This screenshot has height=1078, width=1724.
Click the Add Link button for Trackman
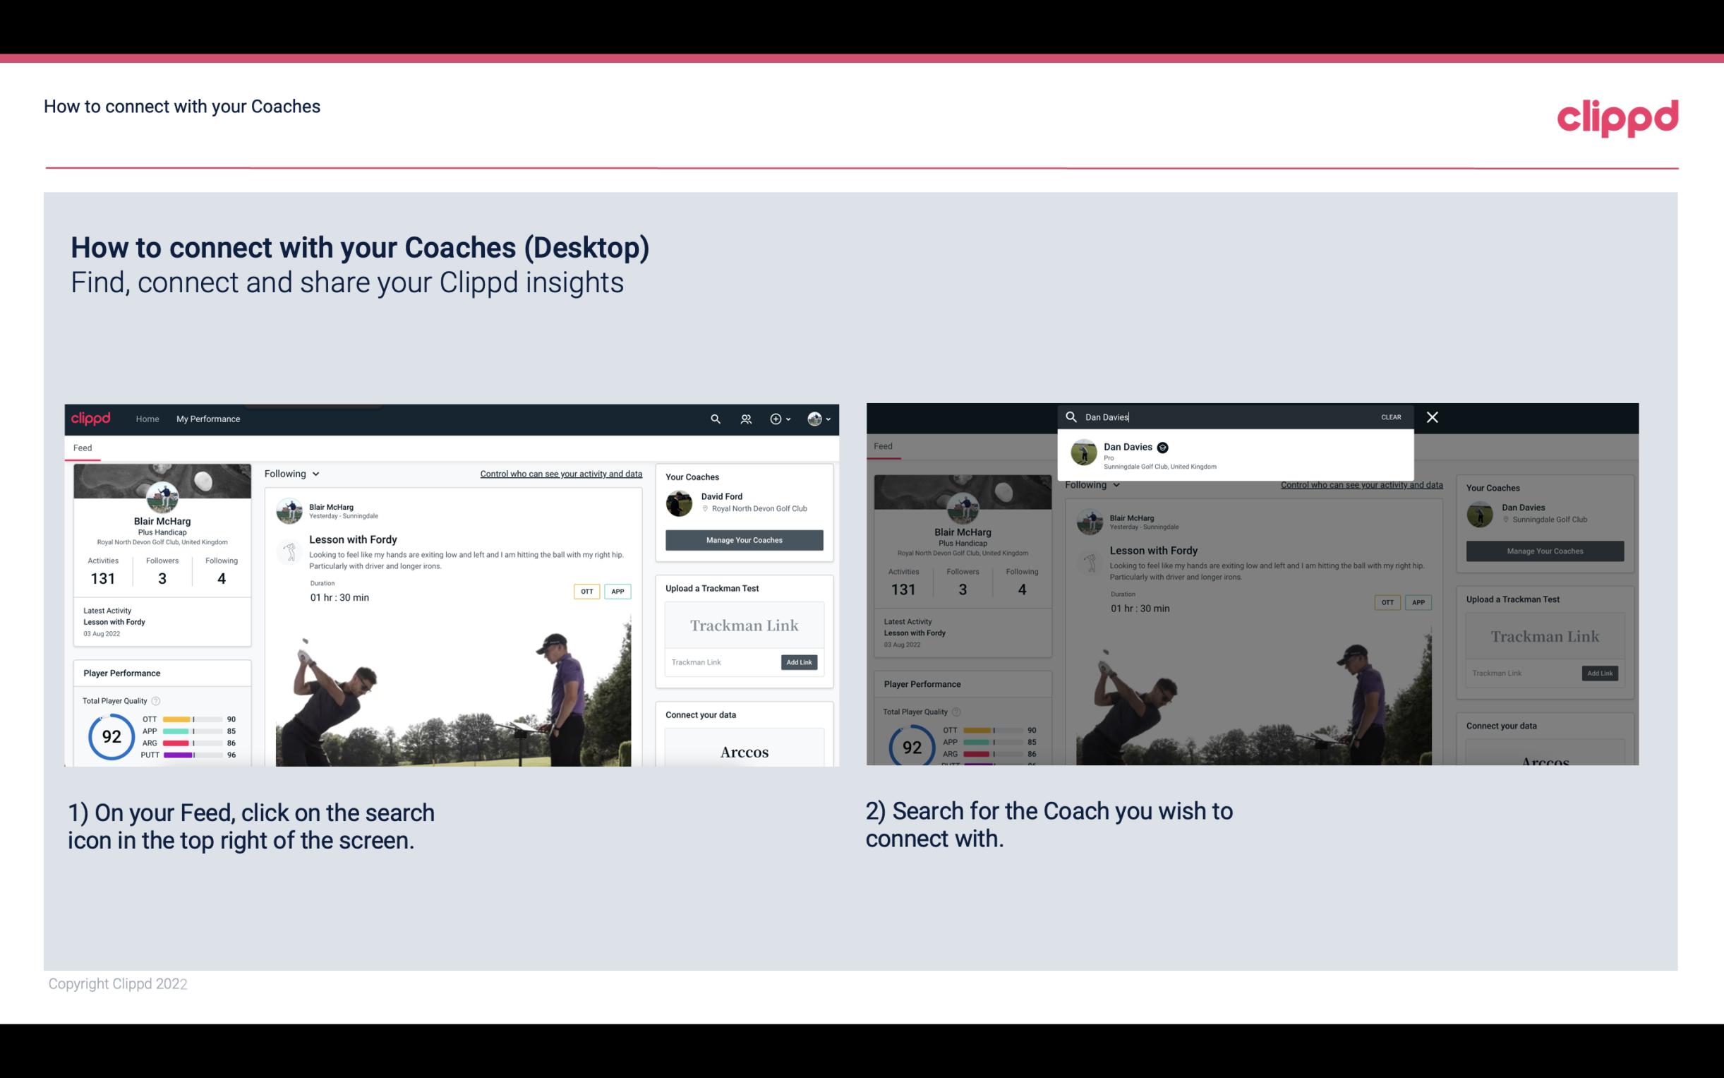click(798, 659)
